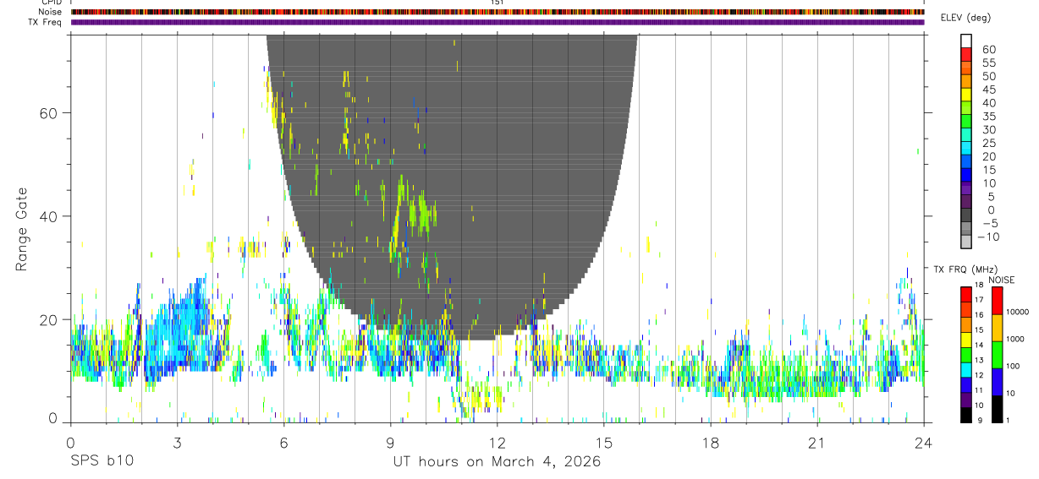The image size is (1039, 479).
Task: Click the red swatch in the ELEV color bar
Action: [966, 54]
